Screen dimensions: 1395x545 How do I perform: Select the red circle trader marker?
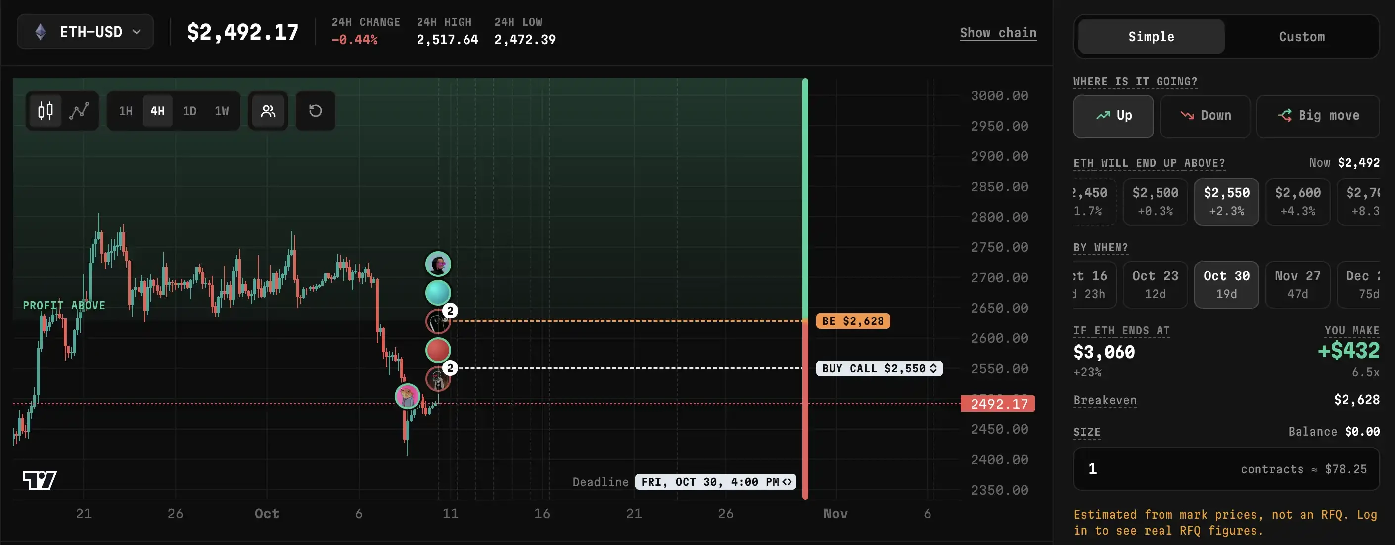click(x=438, y=350)
